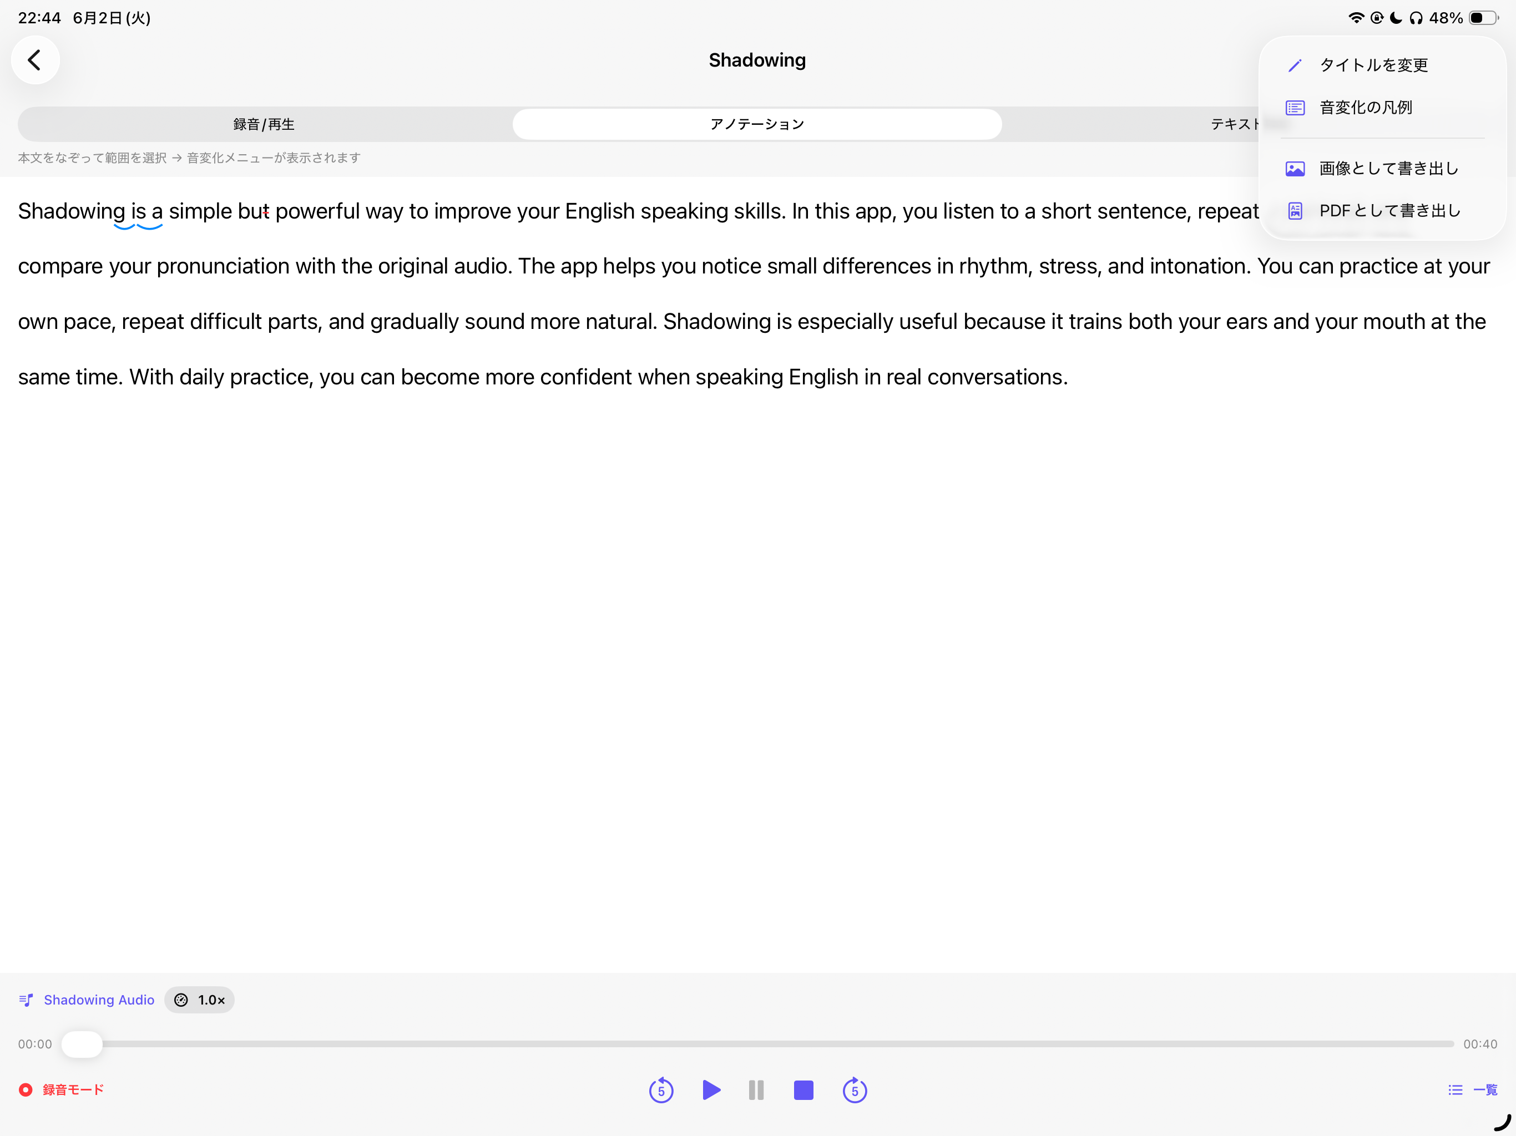
Task: Go back using the chevron button
Action: [35, 60]
